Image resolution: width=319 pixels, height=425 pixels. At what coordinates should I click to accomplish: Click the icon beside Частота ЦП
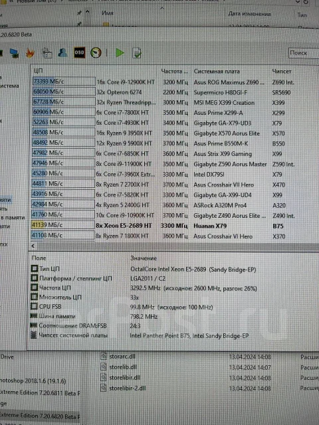pos(34,288)
